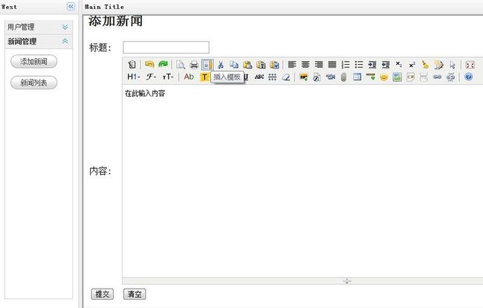
Task: Cut selection with the scissors icon
Action: (x=221, y=65)
